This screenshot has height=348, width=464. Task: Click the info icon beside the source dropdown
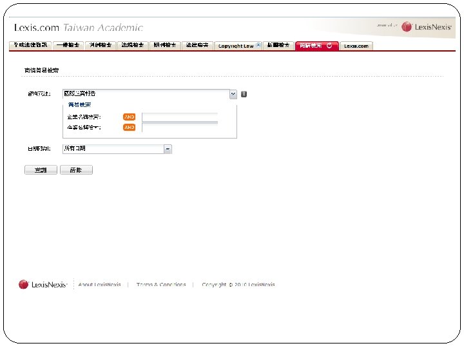(x=244, y=94)
